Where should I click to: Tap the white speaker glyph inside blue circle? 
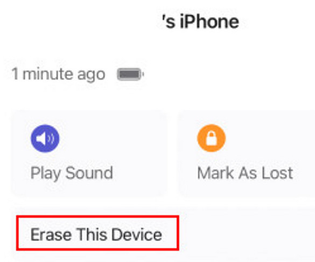pos(45,139)
